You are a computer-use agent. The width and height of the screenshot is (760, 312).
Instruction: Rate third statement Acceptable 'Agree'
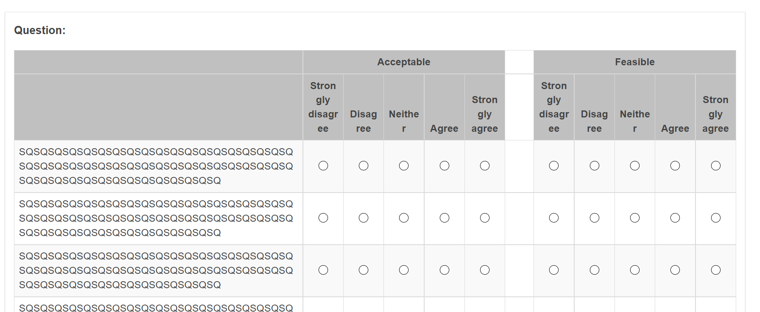[x=444, y=270]
